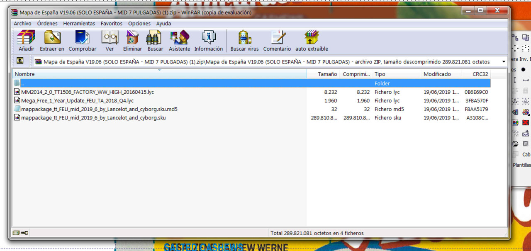Click the Buscar binoculars icon
This screenshot has height=251, width=531.
pyautogui.click(x=154, y=38)
